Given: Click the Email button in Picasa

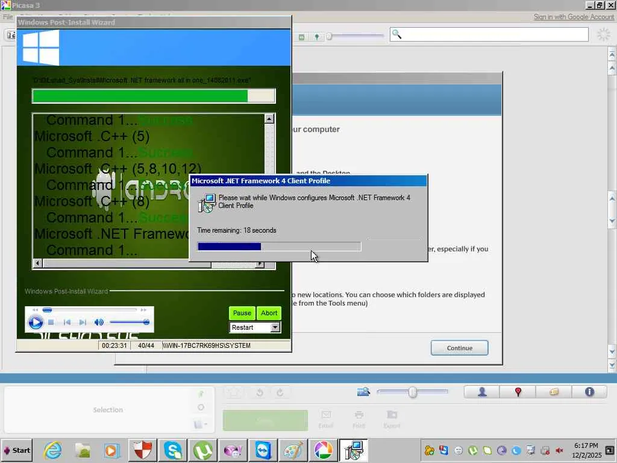Looking at the screenshot, I should click(326, 420).
